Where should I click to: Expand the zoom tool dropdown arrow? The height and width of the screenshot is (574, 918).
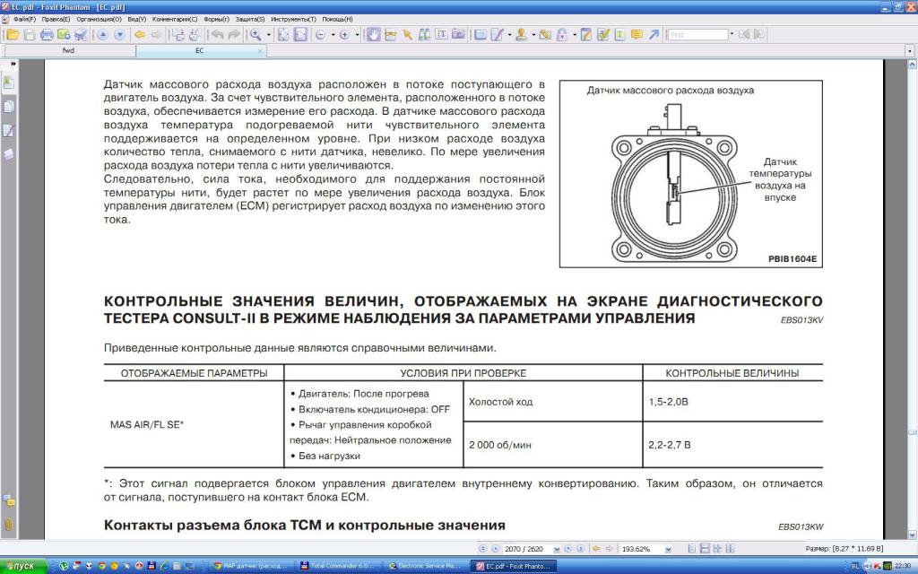click(269, 35)
